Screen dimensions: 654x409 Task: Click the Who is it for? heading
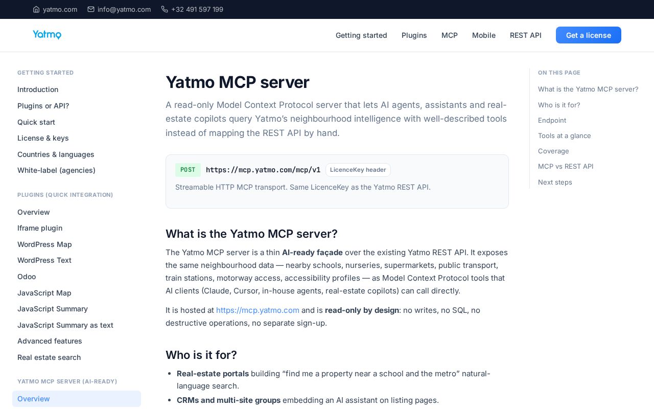[x=201, y=355]
